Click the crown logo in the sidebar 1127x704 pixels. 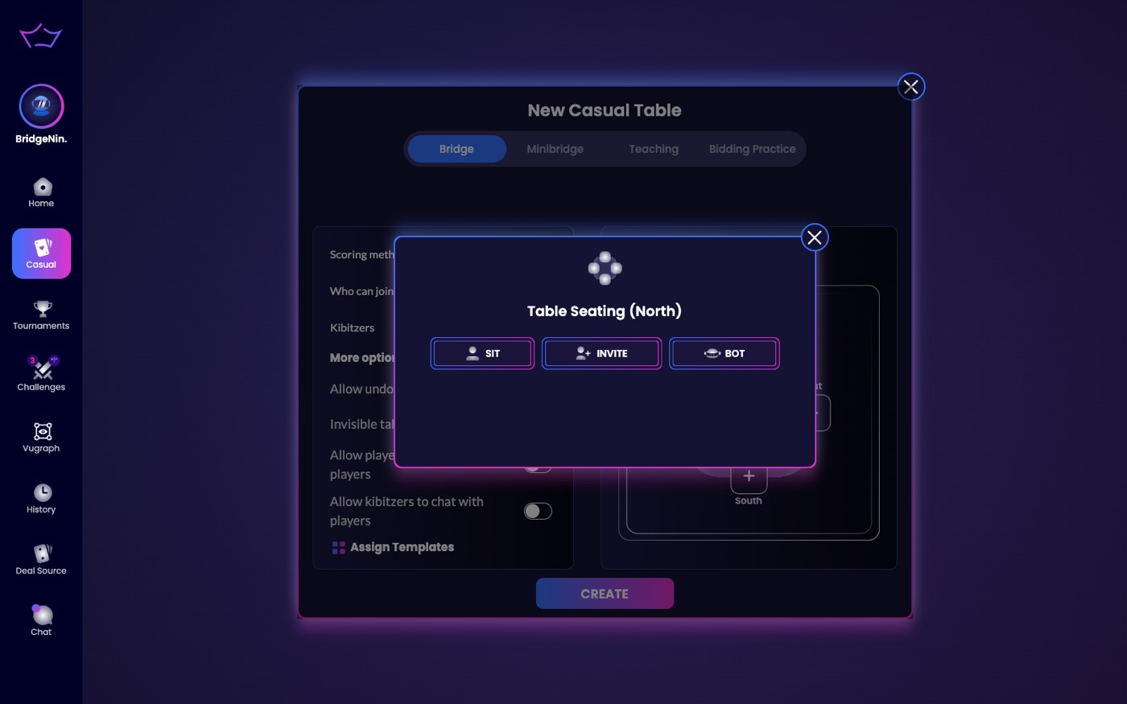(x=41, y=35)
